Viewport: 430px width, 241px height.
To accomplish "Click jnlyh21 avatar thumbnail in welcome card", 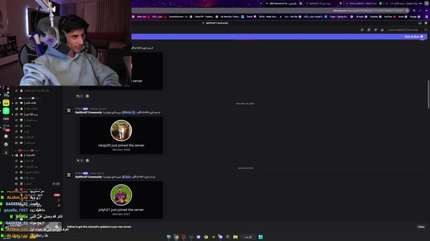I will tap(121, 195).
